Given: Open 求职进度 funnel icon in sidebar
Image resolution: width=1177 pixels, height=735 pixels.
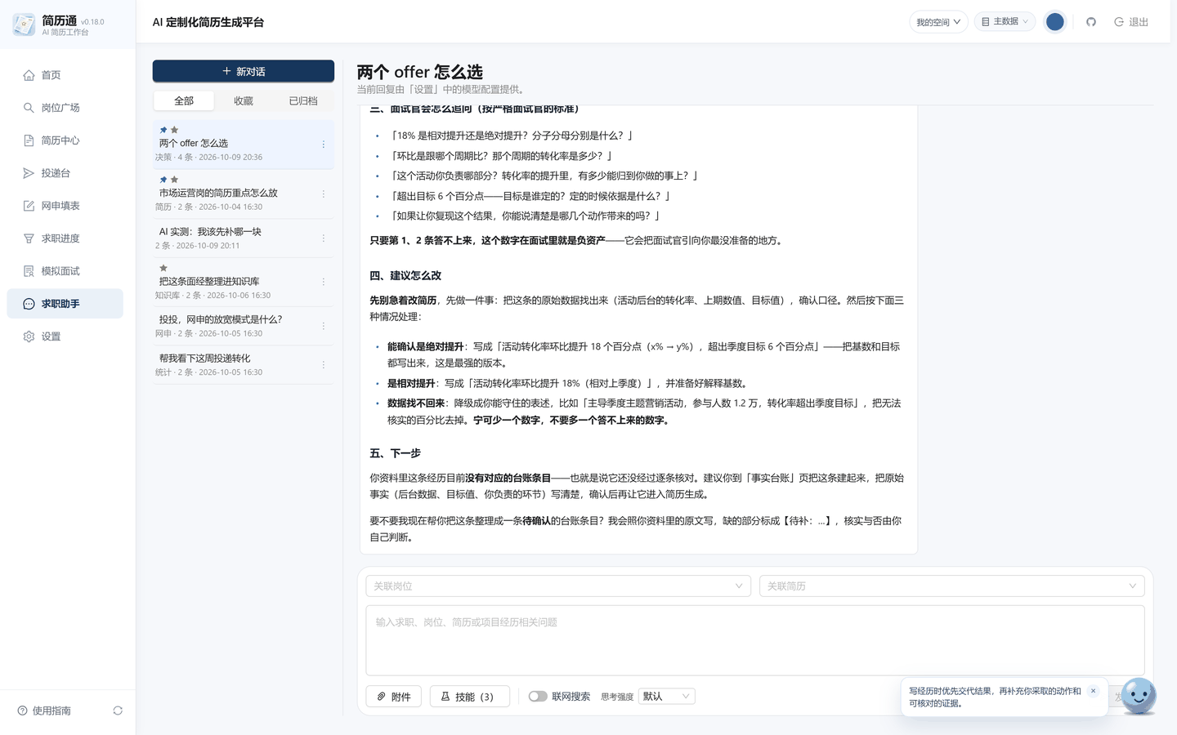Looking at the screenshot, I should (29, 238).
